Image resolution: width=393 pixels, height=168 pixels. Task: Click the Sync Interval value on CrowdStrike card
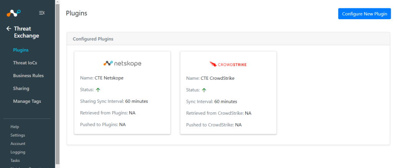pyautogui.click(x=226, y=101)
